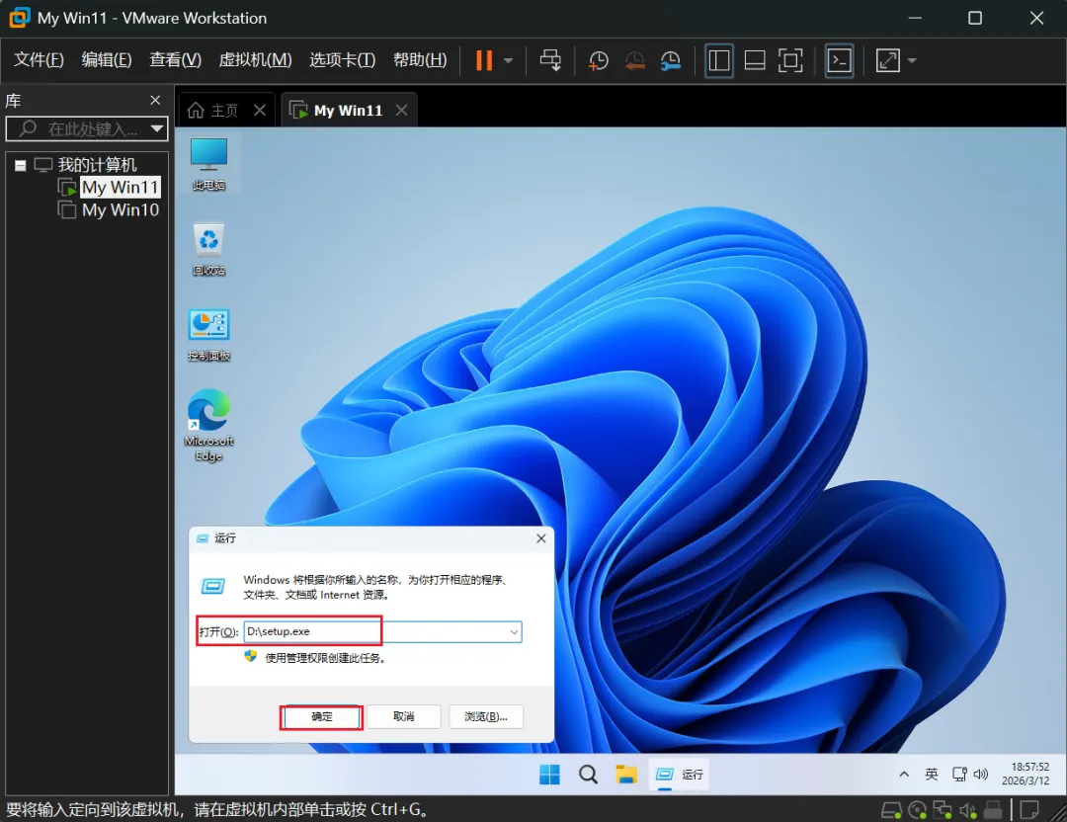The height and width of the screenshot is (822, 1067).
Task: Toggle the library sidebar view icon
Action: 718,60
